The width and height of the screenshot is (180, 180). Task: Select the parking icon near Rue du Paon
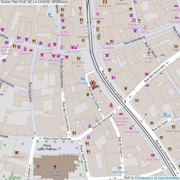(x=166, y=115)
